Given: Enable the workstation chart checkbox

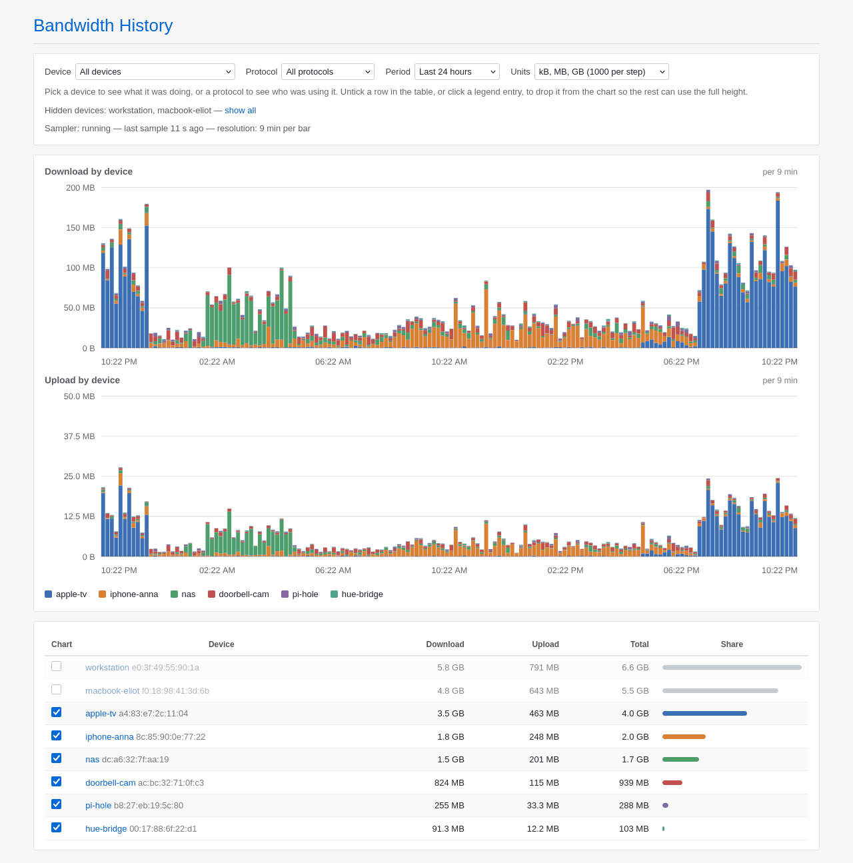Looking at the screenshot, I should (x=57, y=666).
